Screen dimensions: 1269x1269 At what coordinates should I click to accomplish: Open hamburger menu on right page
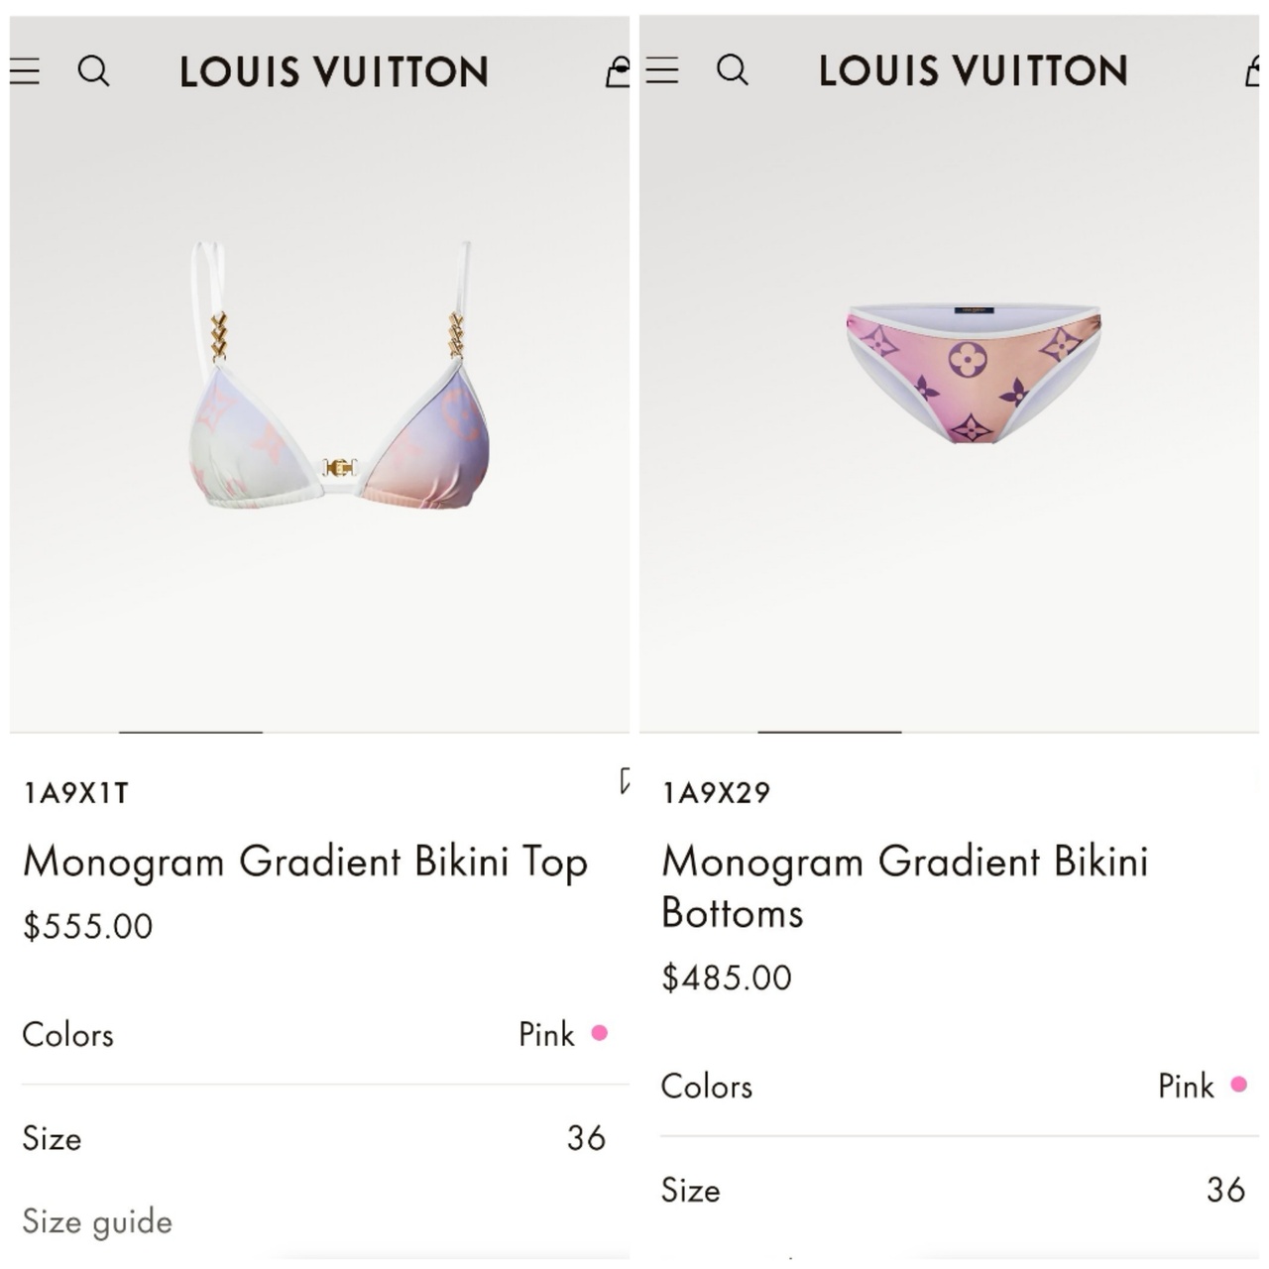[662, 70]
